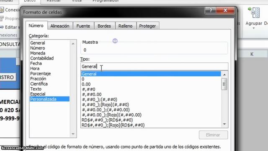Click the format list scroll down arrow
This screenshot has width=268, height=151.
pyautogui.click(x=224, y=124)
